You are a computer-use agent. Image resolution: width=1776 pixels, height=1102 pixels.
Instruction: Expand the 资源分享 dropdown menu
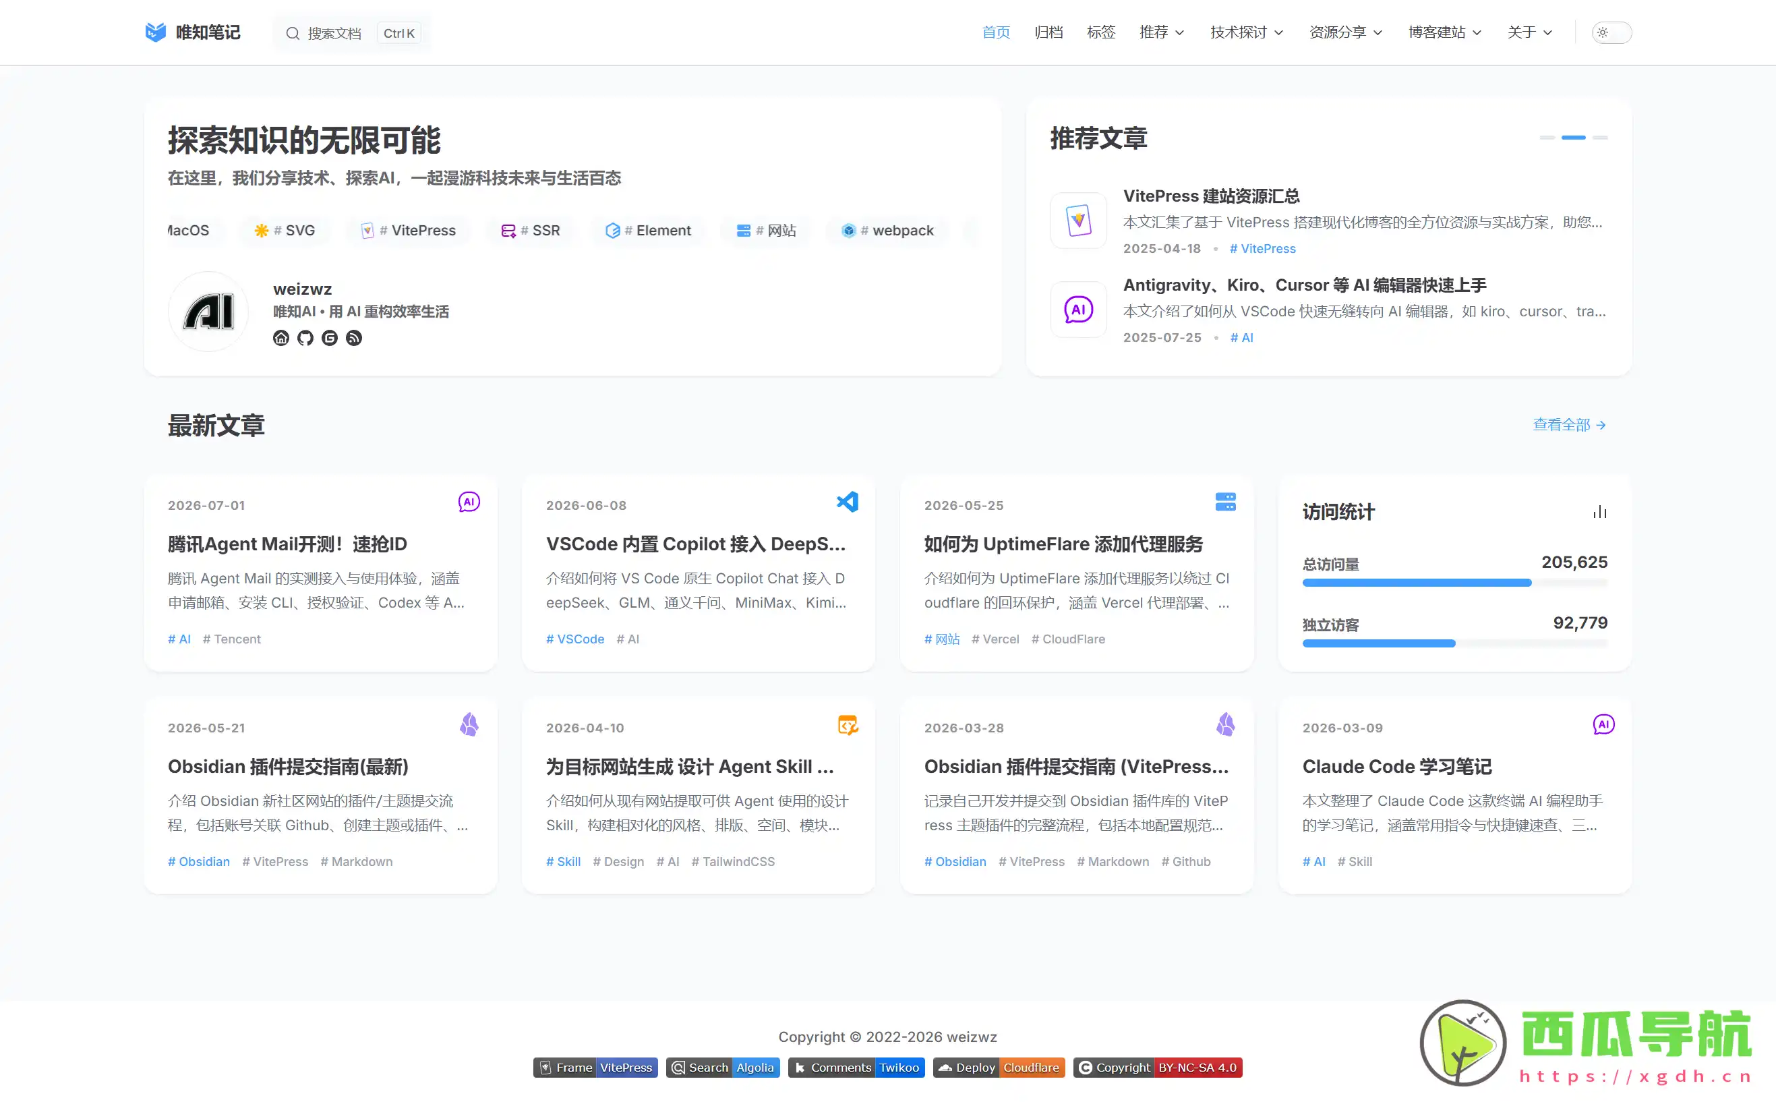click(1345, 32)
